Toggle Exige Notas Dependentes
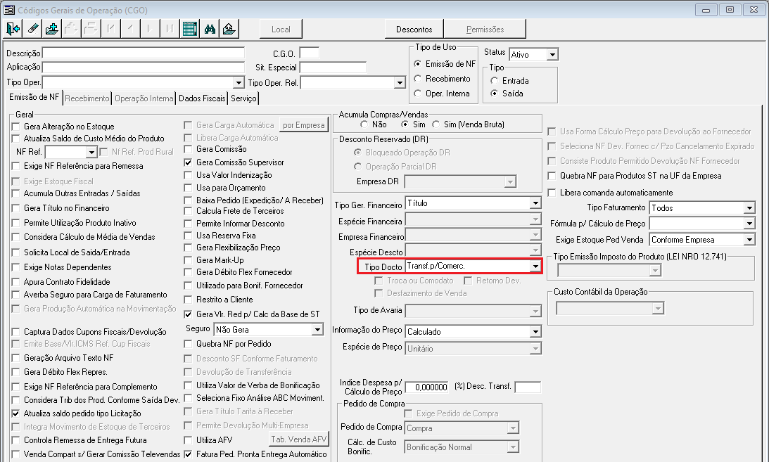Viewport: 769px width, 462px height. 15,267
